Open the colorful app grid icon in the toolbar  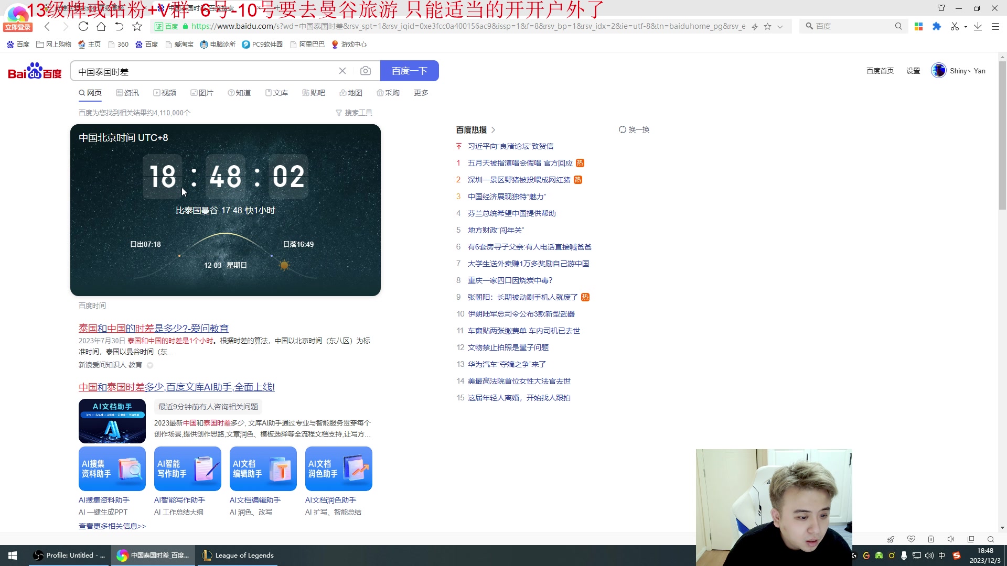[x=918, y=26]
